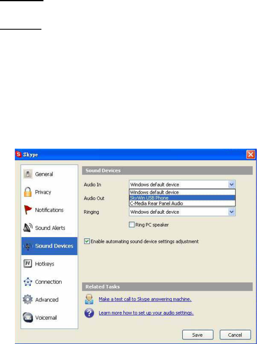Choose SkyWin USB Phone from the list

[x=182, y=198]
